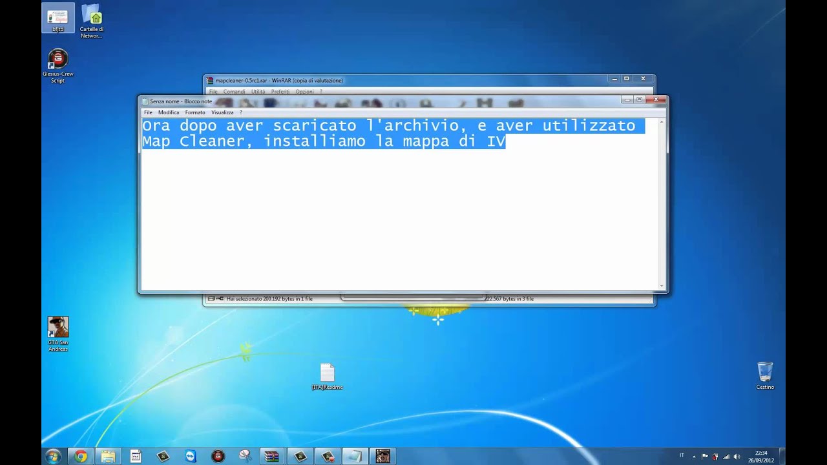Open the Windows Start menu
827x465 pixels.
pos(53,456)
